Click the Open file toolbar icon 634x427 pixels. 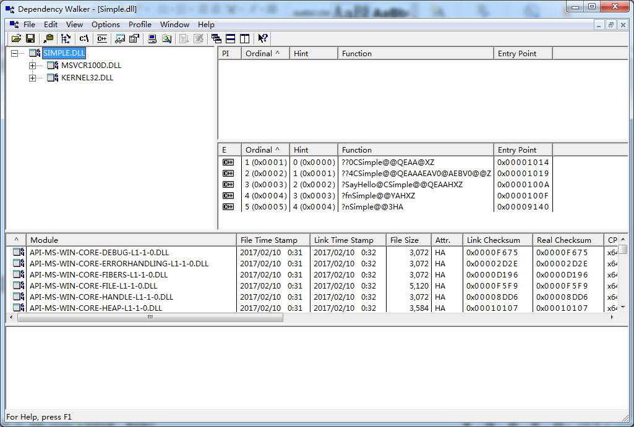pyautogui.click(x=16, y=39)
